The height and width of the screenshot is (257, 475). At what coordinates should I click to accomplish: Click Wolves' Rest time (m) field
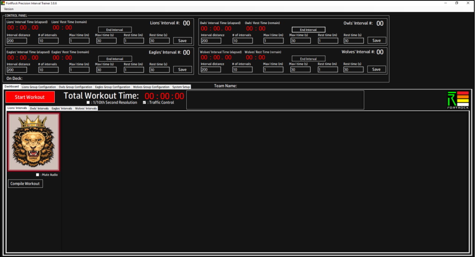click(x=328, y=70)
